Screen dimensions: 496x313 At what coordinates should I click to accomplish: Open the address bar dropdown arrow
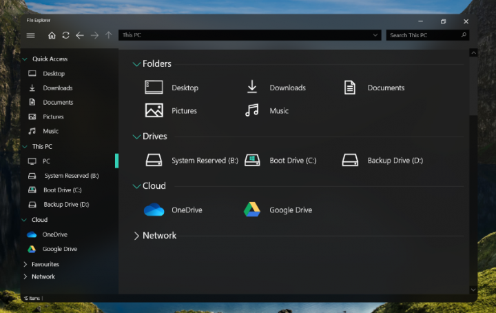[x=375, y=34]
